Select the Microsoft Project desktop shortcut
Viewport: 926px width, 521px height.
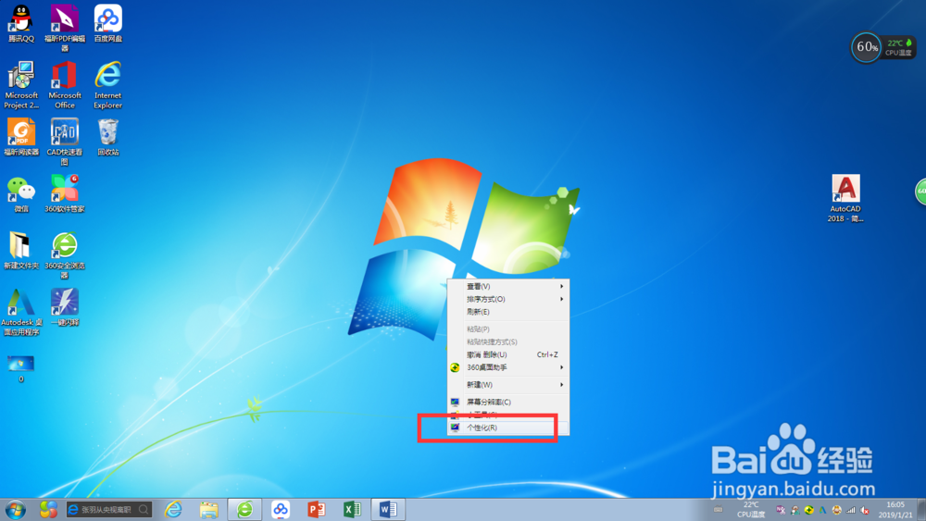pyautogui.click(x=21, y=85)
